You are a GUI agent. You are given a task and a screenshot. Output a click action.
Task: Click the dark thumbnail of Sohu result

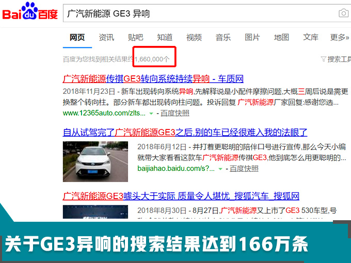[x=95, y=212]
